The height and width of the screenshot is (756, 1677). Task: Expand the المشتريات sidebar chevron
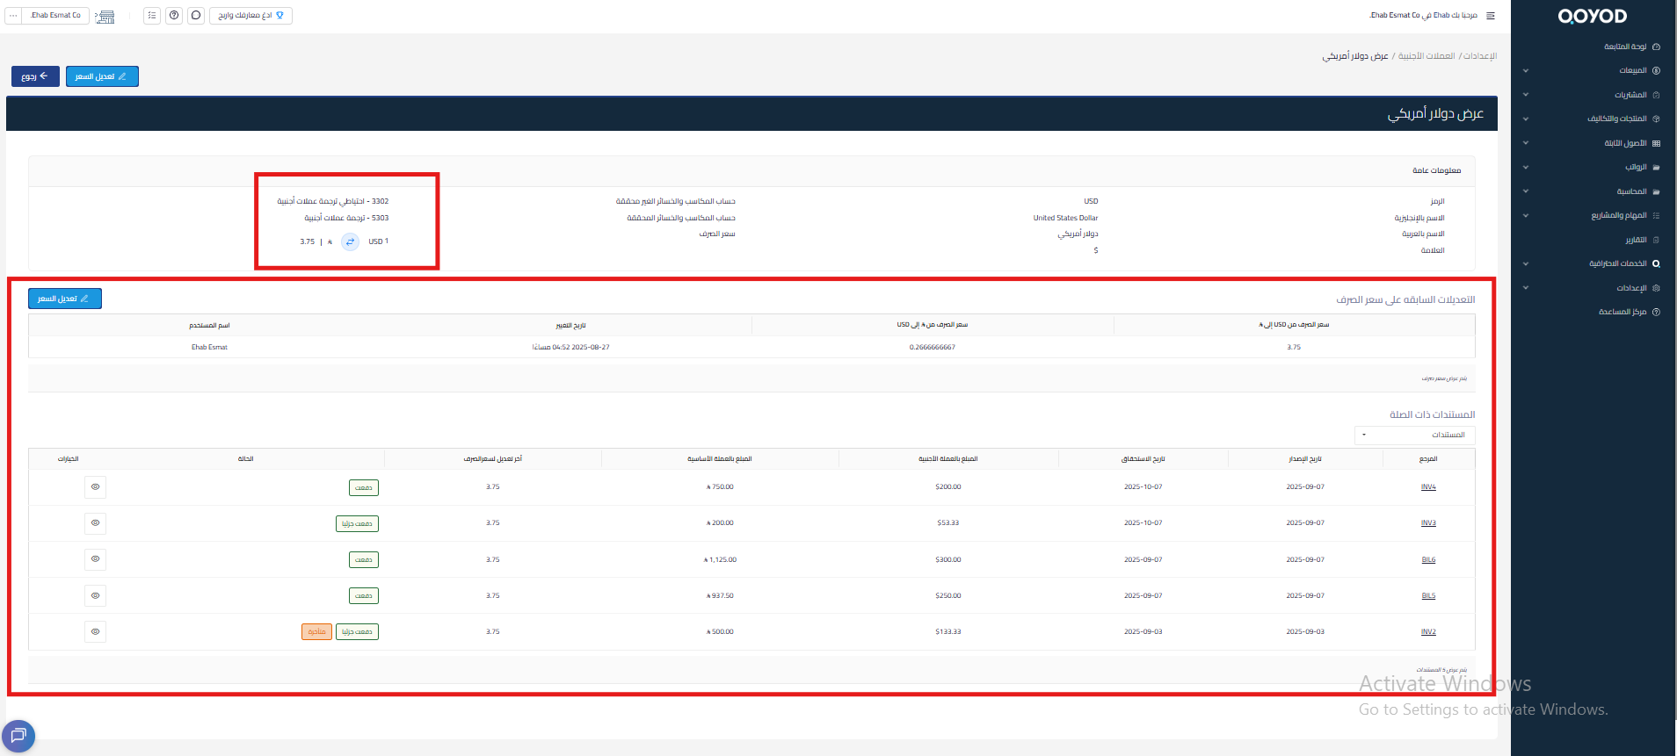pos(1525,95)
